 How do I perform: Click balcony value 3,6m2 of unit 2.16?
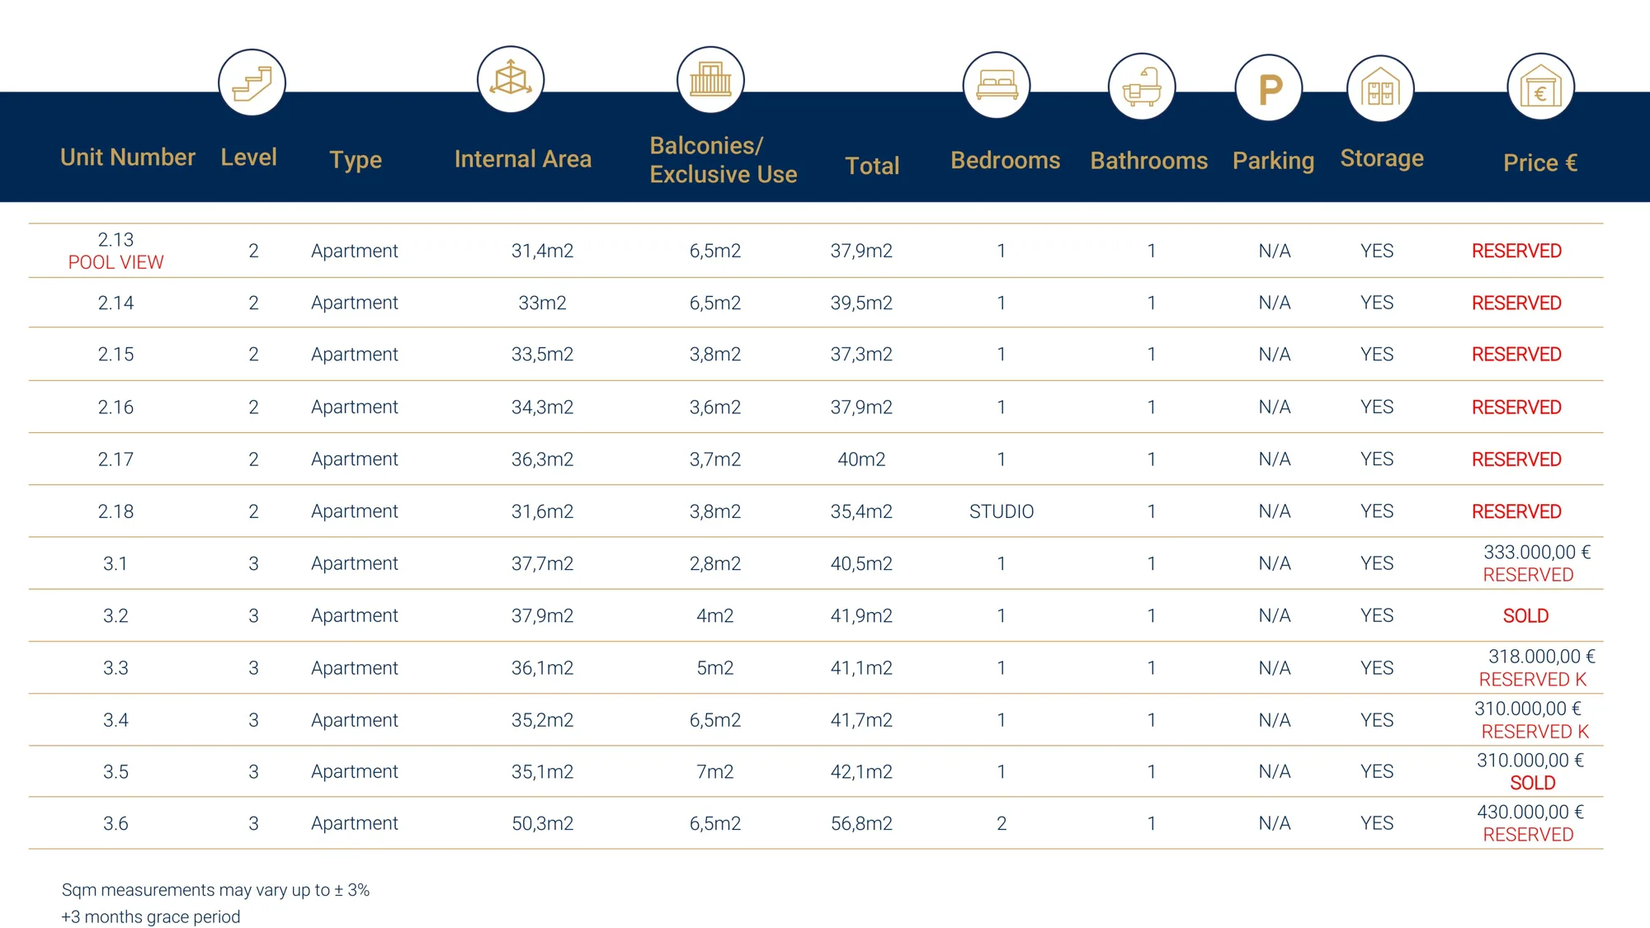(x=715, y=407)
